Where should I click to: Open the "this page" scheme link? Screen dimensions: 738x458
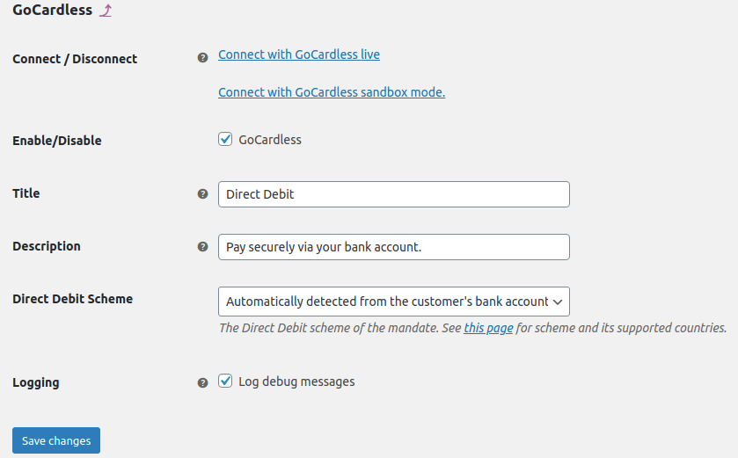coord(488,328)
